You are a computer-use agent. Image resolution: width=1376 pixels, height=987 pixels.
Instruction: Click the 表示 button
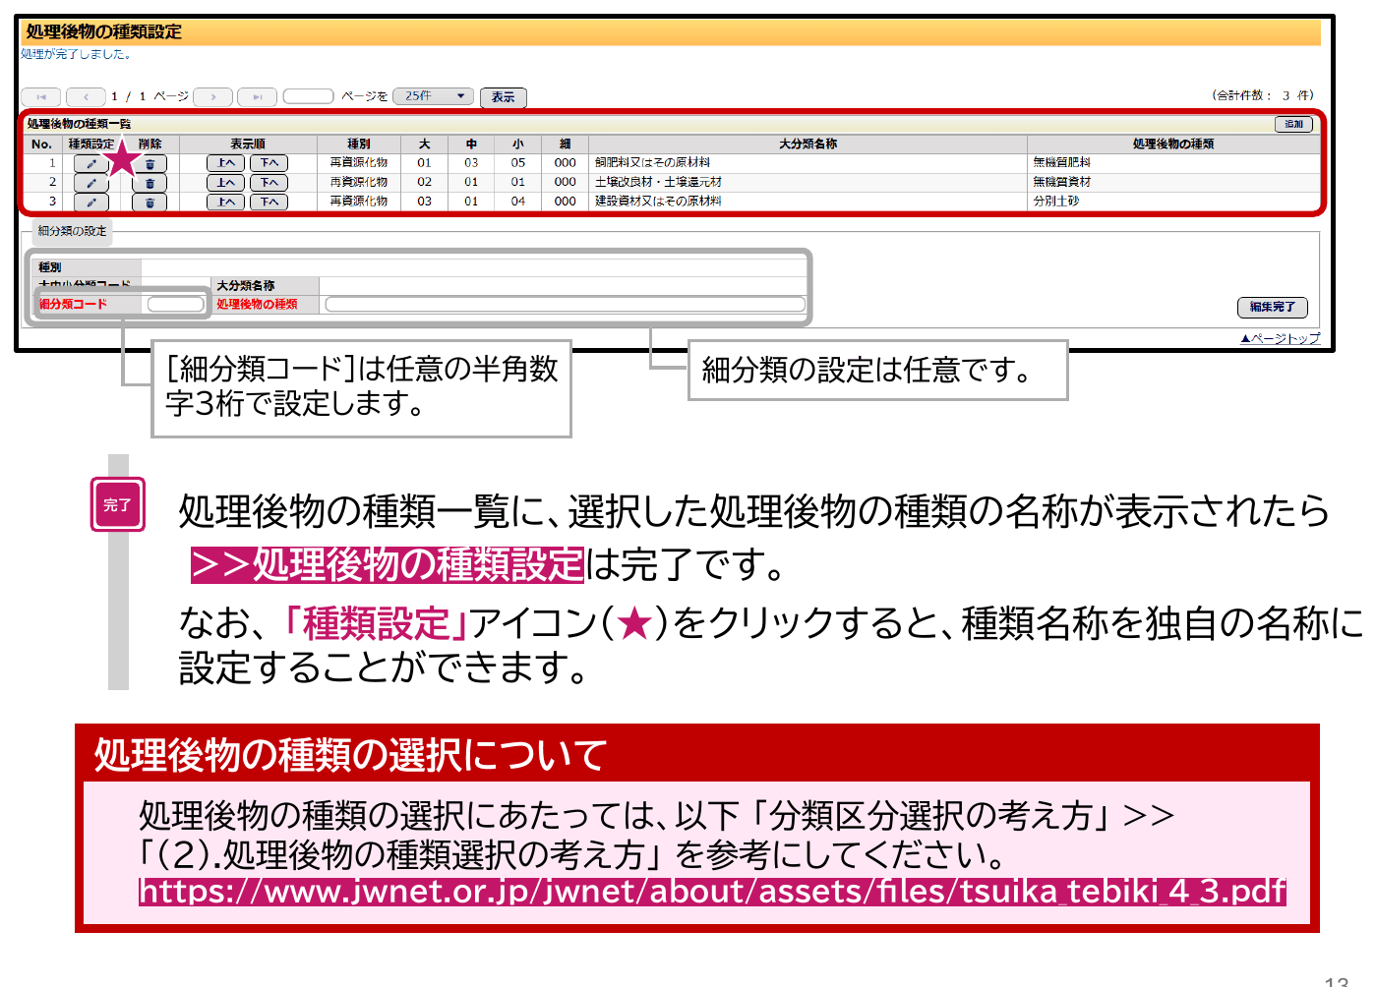pyautogui.click(x=504, y=97)
